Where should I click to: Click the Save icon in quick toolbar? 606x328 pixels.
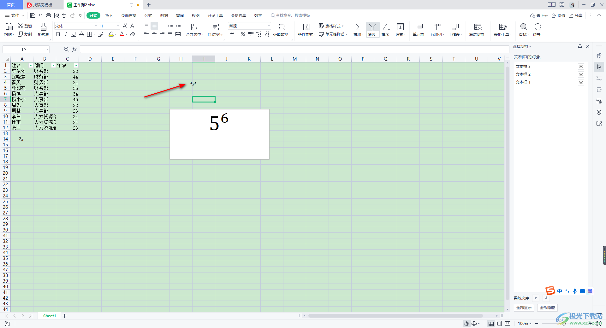pyautogui.click(x=33, y=15)
